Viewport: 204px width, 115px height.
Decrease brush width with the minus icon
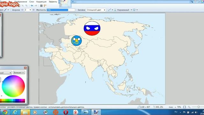coord(22,10)
